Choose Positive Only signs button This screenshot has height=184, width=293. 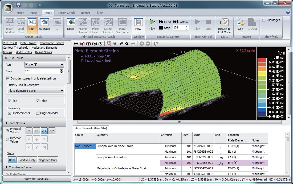click(27, 160)
